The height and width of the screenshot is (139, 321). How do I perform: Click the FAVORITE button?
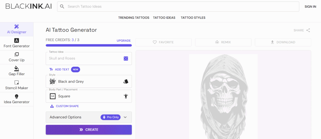(x=163, y=42)
